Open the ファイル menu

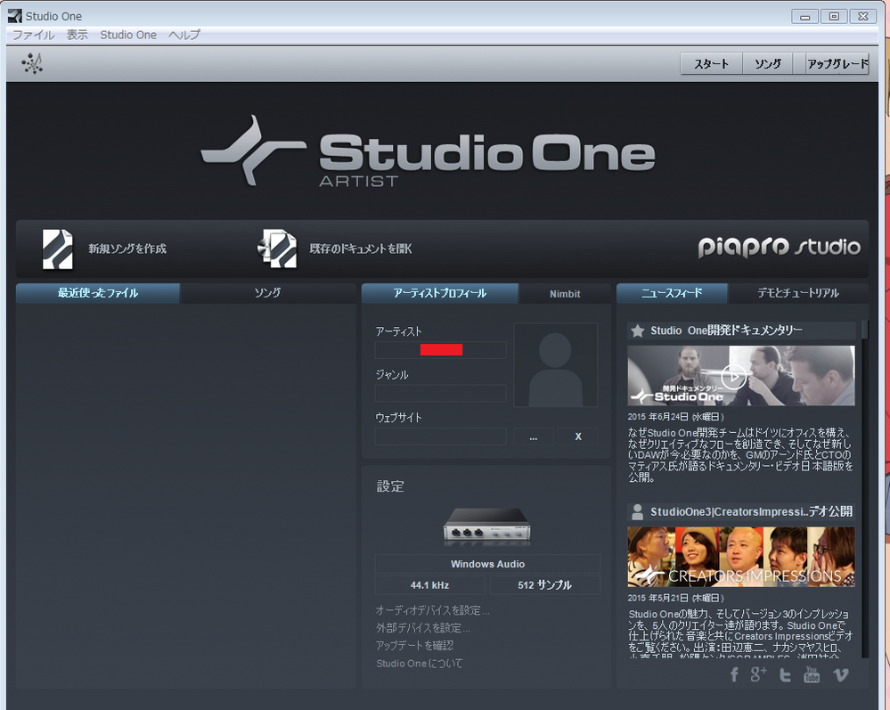tap(34, 35)
